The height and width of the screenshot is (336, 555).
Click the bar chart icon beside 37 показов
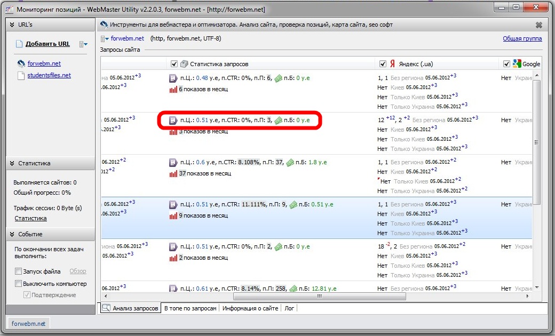point(173,173)
